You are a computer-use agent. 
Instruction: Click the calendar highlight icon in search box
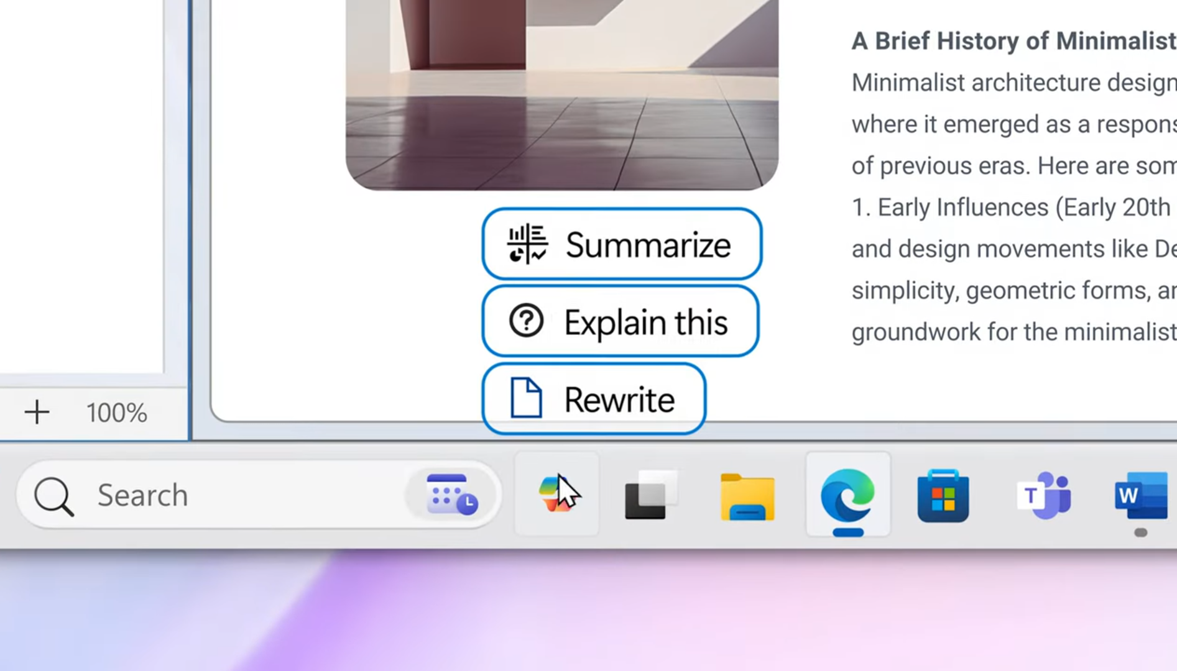451,495
